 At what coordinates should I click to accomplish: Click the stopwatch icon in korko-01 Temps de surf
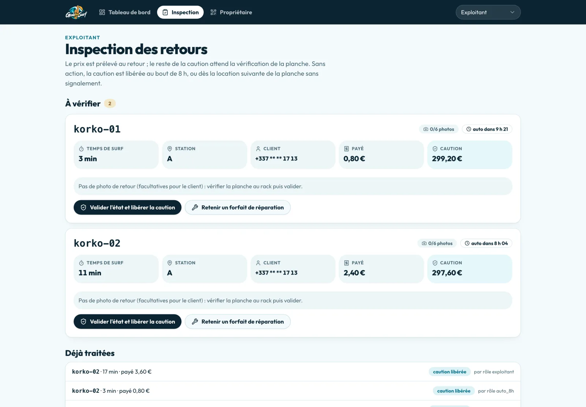click(x=81, y=149)
